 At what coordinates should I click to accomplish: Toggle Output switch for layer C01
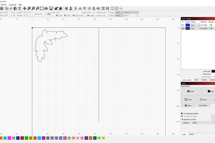coord(211,25)
